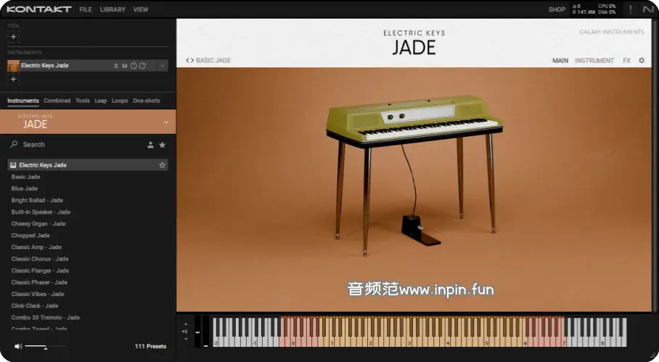Viewport: 659px width, 362px height.
Task: Load the Classic Phaser - Jade preset
Action: pyautogui.click(x=39, y=282)
